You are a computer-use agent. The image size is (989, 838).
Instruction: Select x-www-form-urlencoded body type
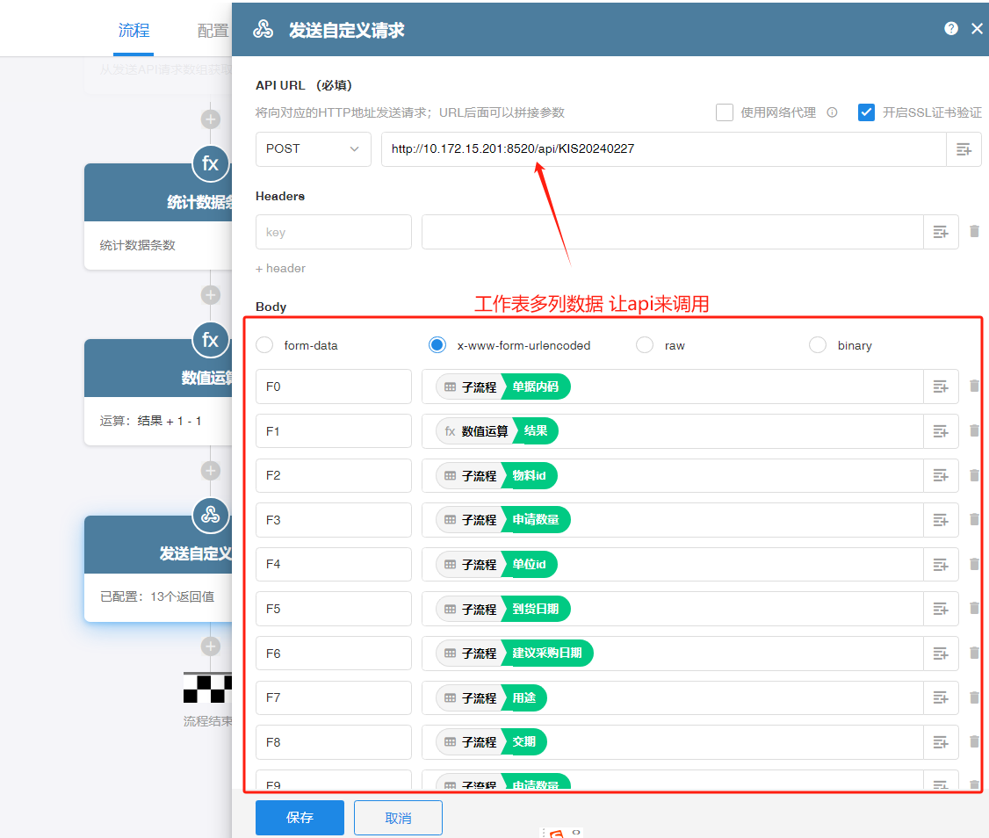[x=437, y=345]
